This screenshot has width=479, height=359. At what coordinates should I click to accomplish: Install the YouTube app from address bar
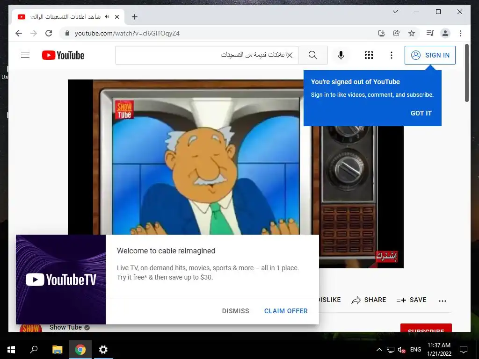[x=382, y=33]
